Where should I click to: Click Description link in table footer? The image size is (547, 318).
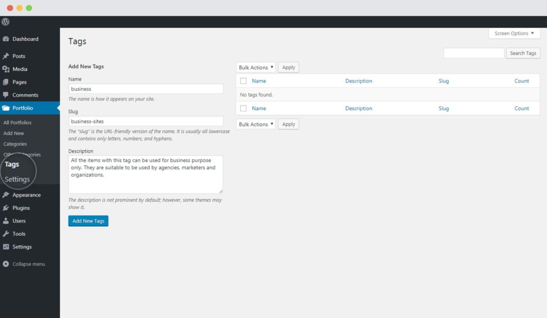click(x=358, y=108)
